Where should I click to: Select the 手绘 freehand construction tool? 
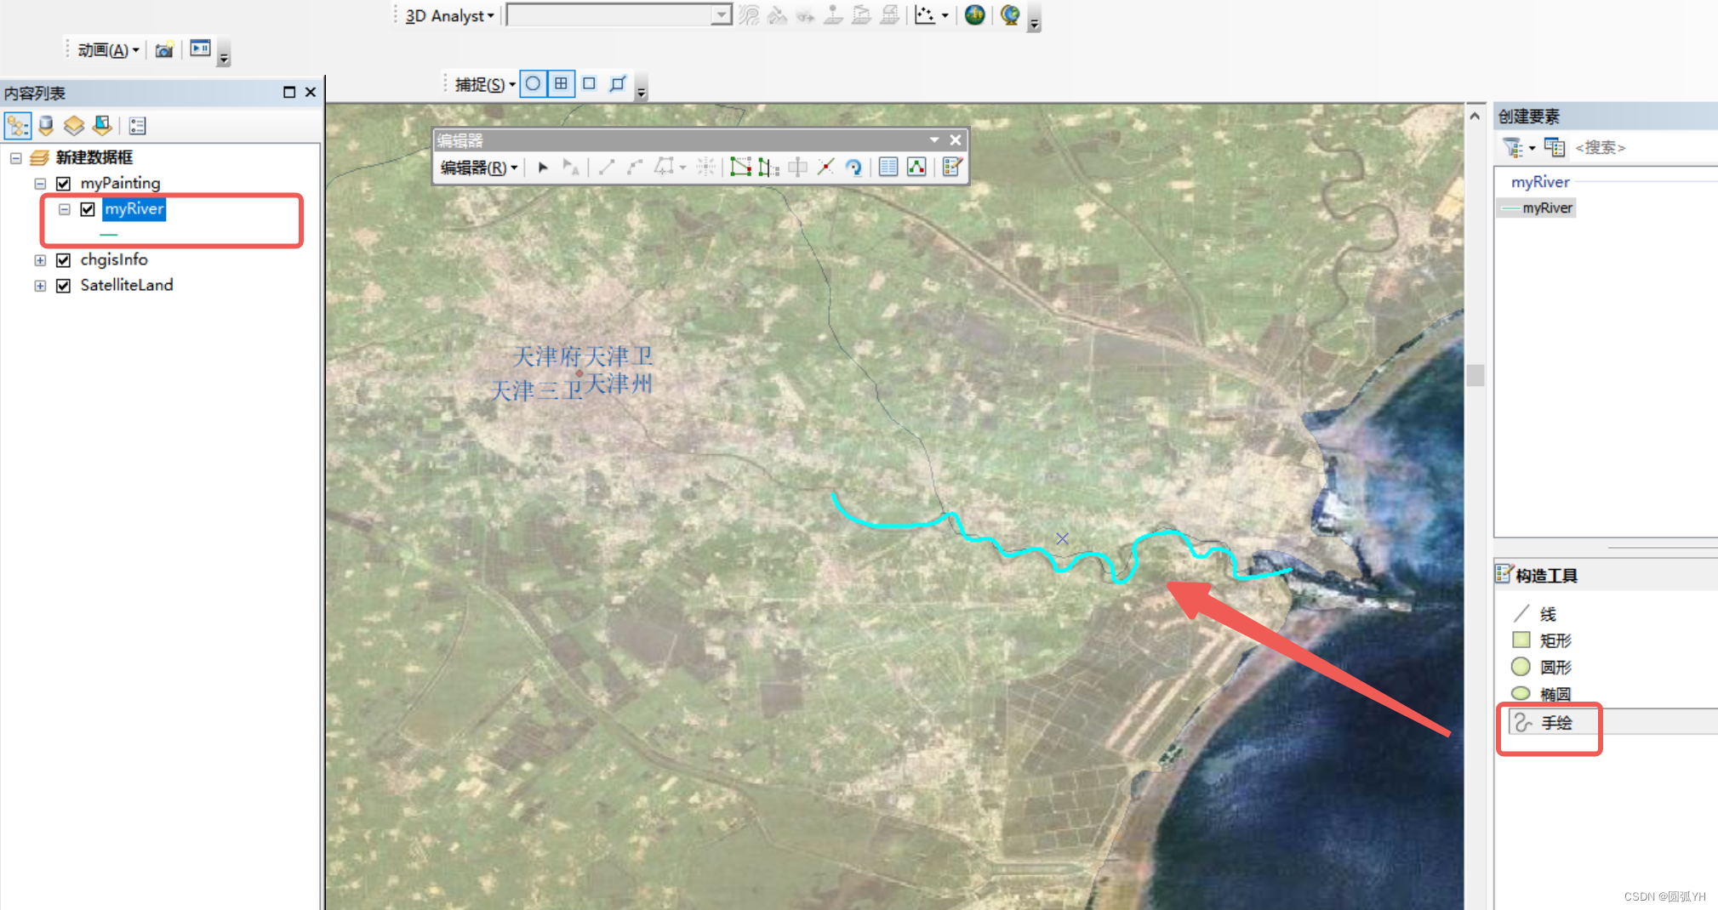point(1557,722)
